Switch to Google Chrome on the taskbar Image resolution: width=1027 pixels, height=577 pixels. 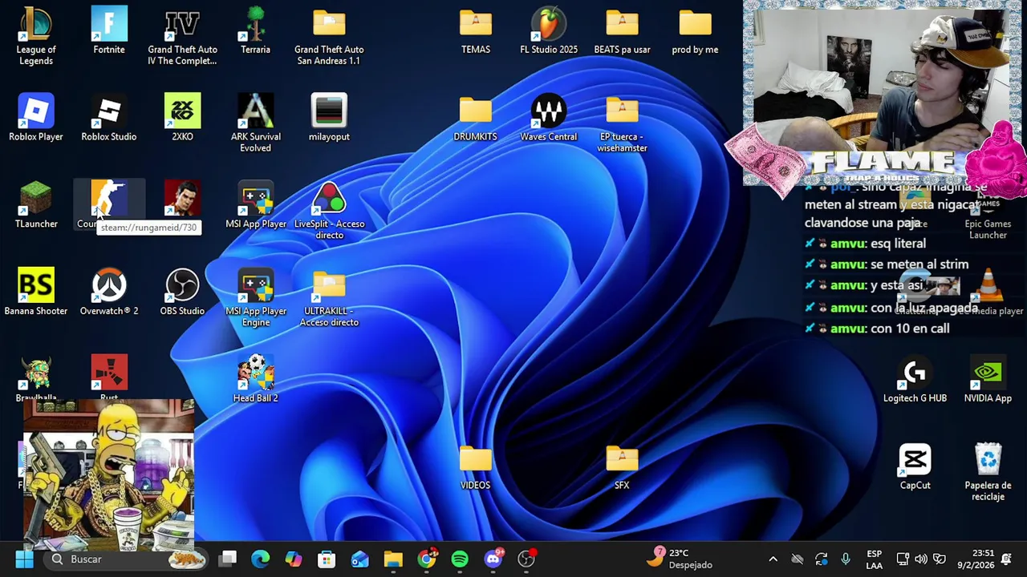[x=427, y=559]
